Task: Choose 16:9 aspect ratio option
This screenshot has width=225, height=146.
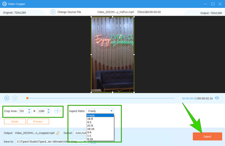Action: click(x=100, y=119)
